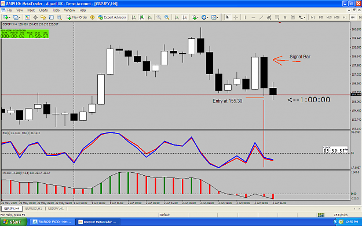Expand the Indicators dropdown arrow

click(x=198, y=17)
